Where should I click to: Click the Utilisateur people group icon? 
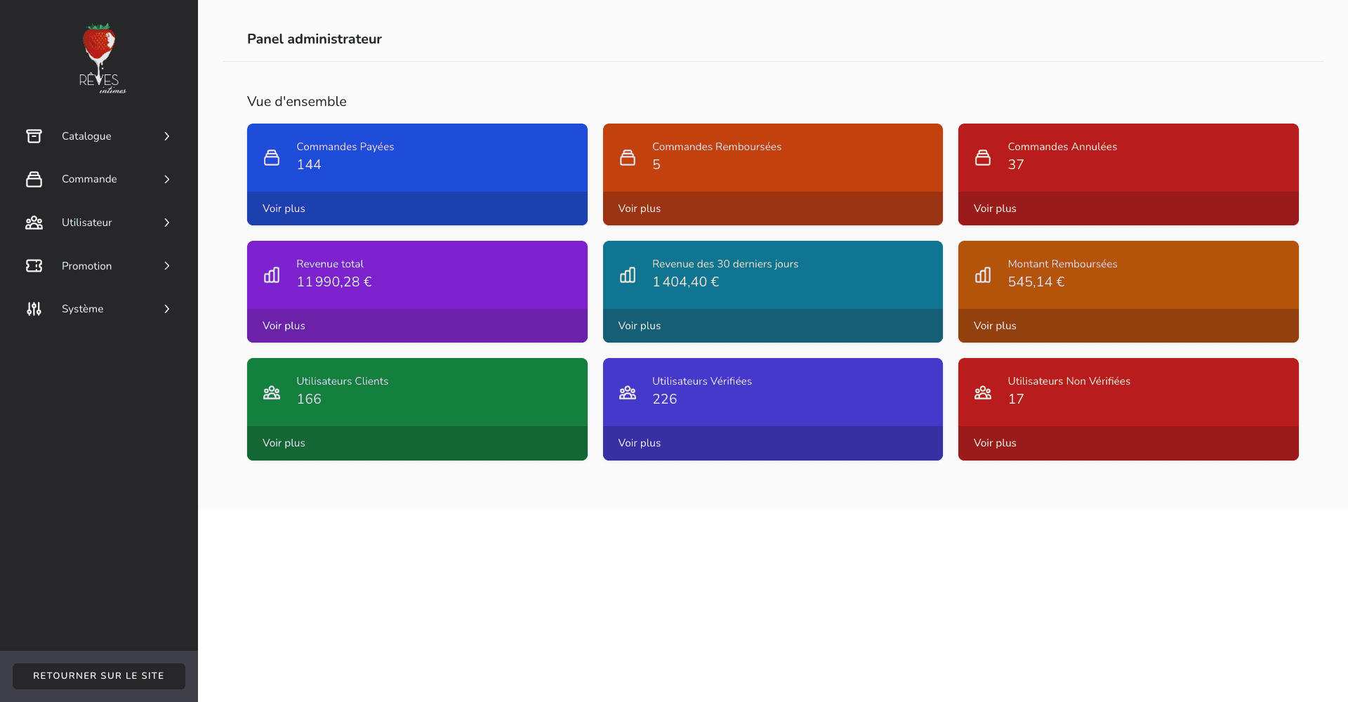[34, 223]
